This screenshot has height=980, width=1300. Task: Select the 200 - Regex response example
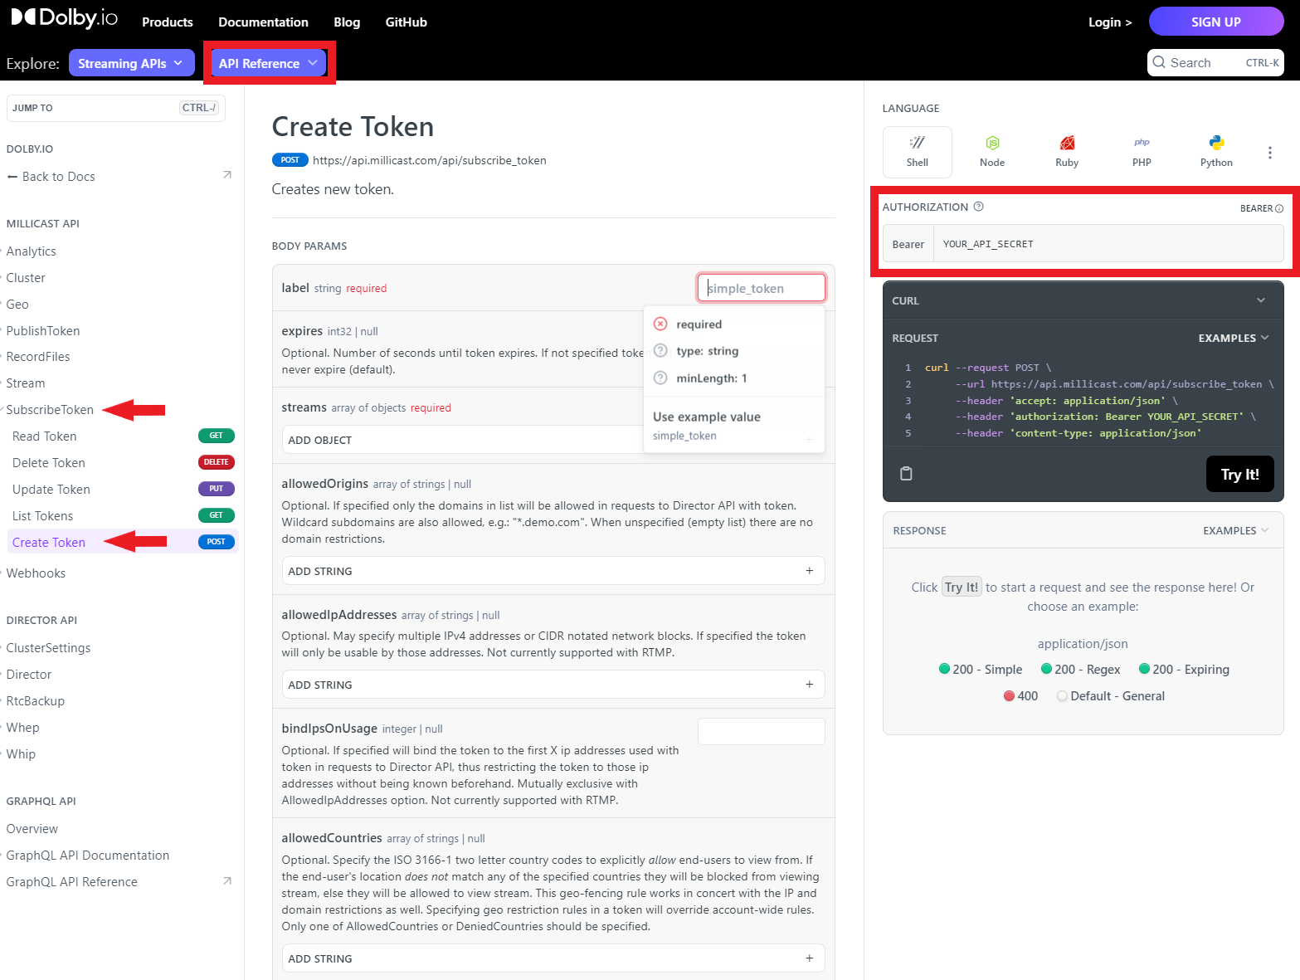coord(1080,670)
